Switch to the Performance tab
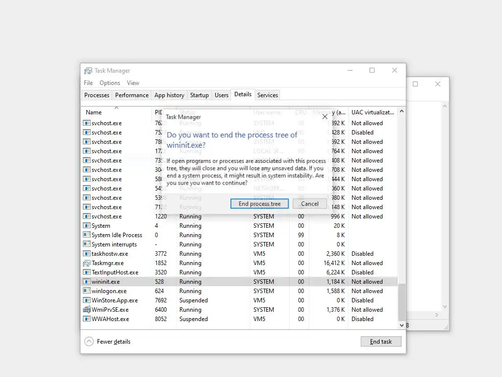The height and width of the screenshot is (377, 502). point(131,95)
